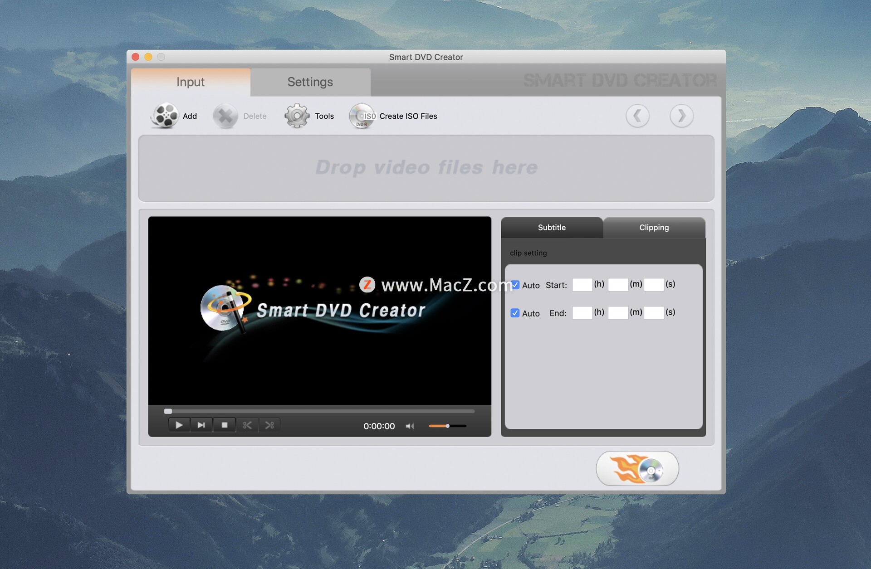Image resolution: width=871 pixels, height=569 pixels.
Task: Set clip start with left scissors icon
Action: 247,425
